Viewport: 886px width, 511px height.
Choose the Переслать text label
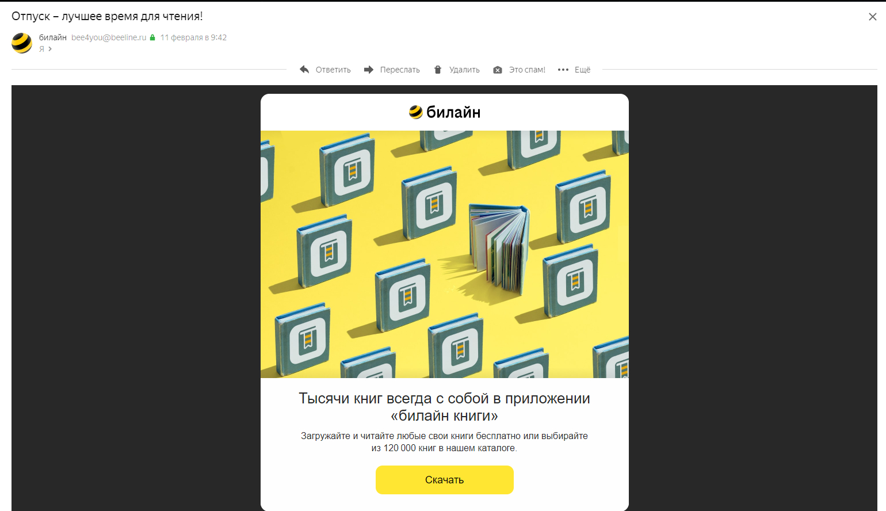tap(400, 70)
